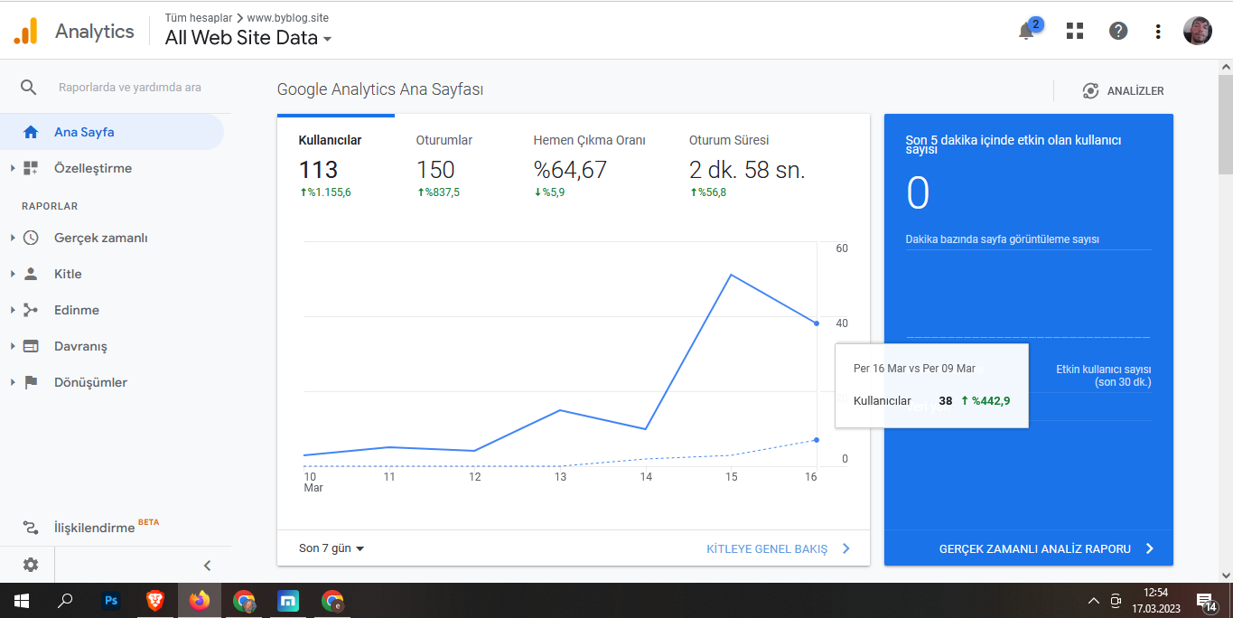
Task: Focus the Raporlarda ve yardımda ara search field
Action: pyautogui.click(x=130, y=88)
